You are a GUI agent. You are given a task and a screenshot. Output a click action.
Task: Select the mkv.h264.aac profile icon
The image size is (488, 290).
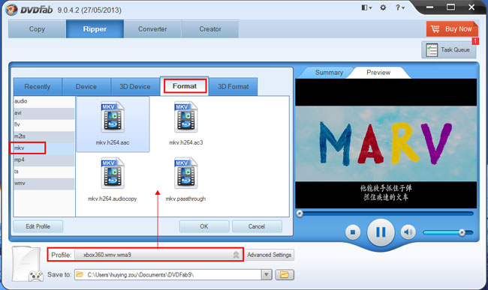(x=113, y=118)
